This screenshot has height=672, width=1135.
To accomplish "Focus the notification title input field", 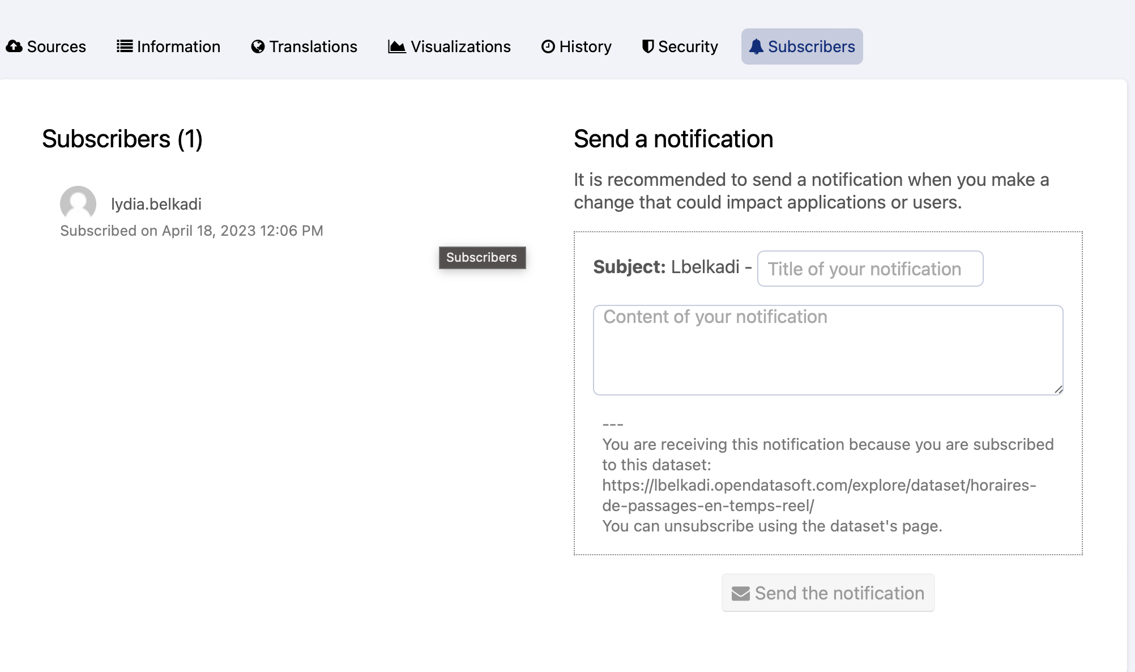I will 870,269.
